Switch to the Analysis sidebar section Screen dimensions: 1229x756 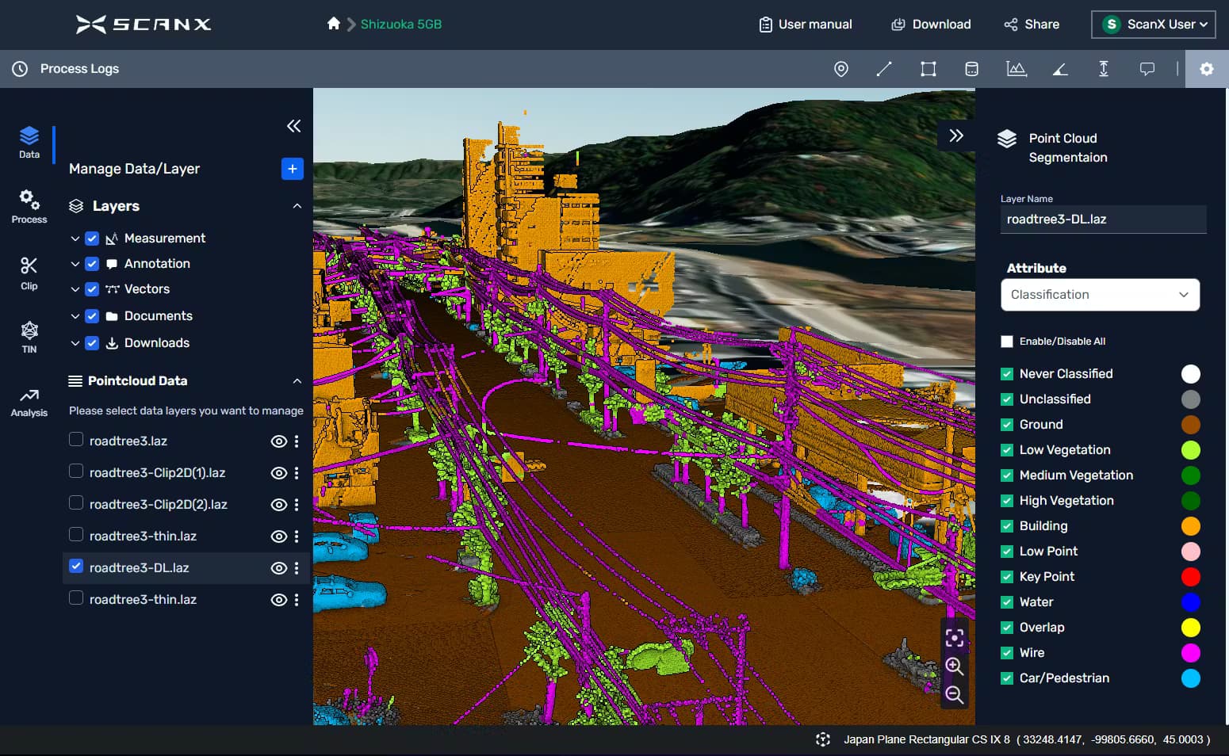click(x=29, y=401)
